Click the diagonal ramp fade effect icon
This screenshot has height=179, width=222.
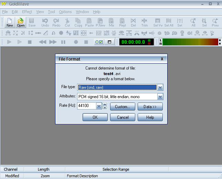click(x=45, y=33)
